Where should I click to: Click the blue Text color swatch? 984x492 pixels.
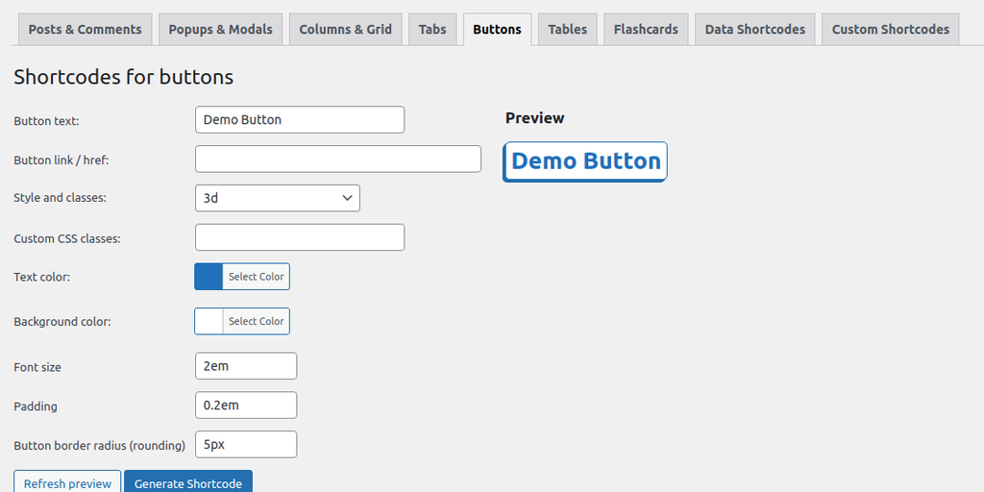pyautogui.click(x=209, y=277)
